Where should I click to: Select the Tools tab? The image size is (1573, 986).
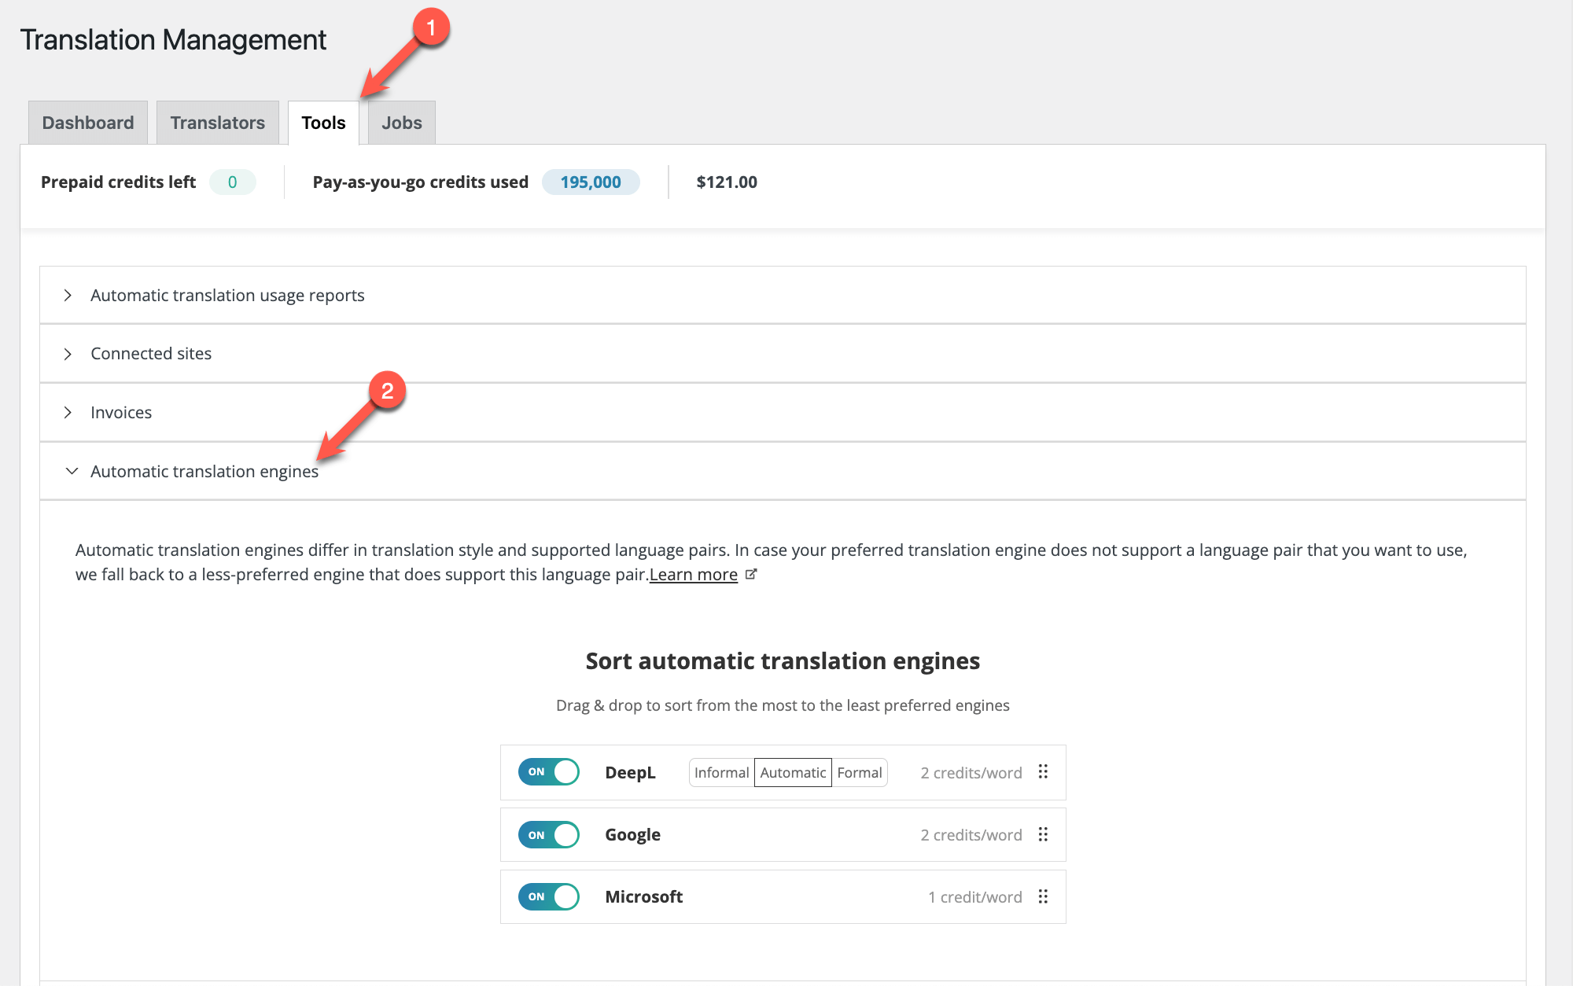click(323, 123)
